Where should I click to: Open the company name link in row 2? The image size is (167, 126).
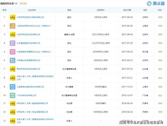[x=34, y=26]
